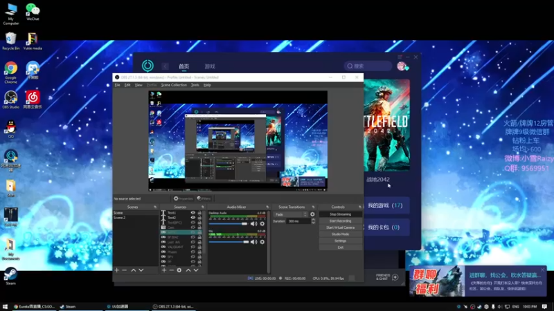Toggle visibility of the VALORANT source

(193, 247)
